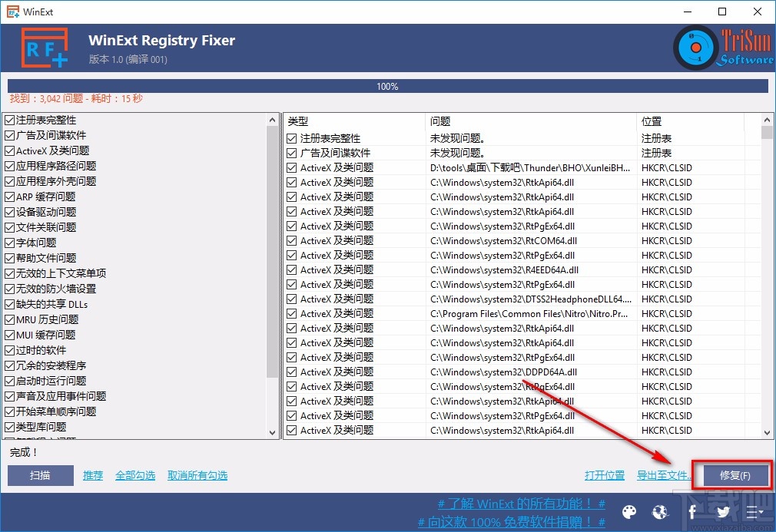Toggle ActiveX 及类问题 category in left list
The height and width of the screenshot is (532, 776).
(x=9, y=150)
